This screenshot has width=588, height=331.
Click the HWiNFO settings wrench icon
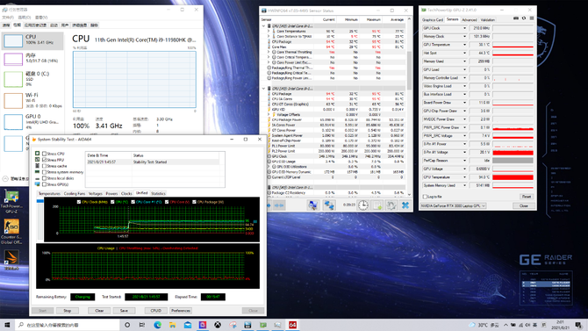click(x=391, y=205)
